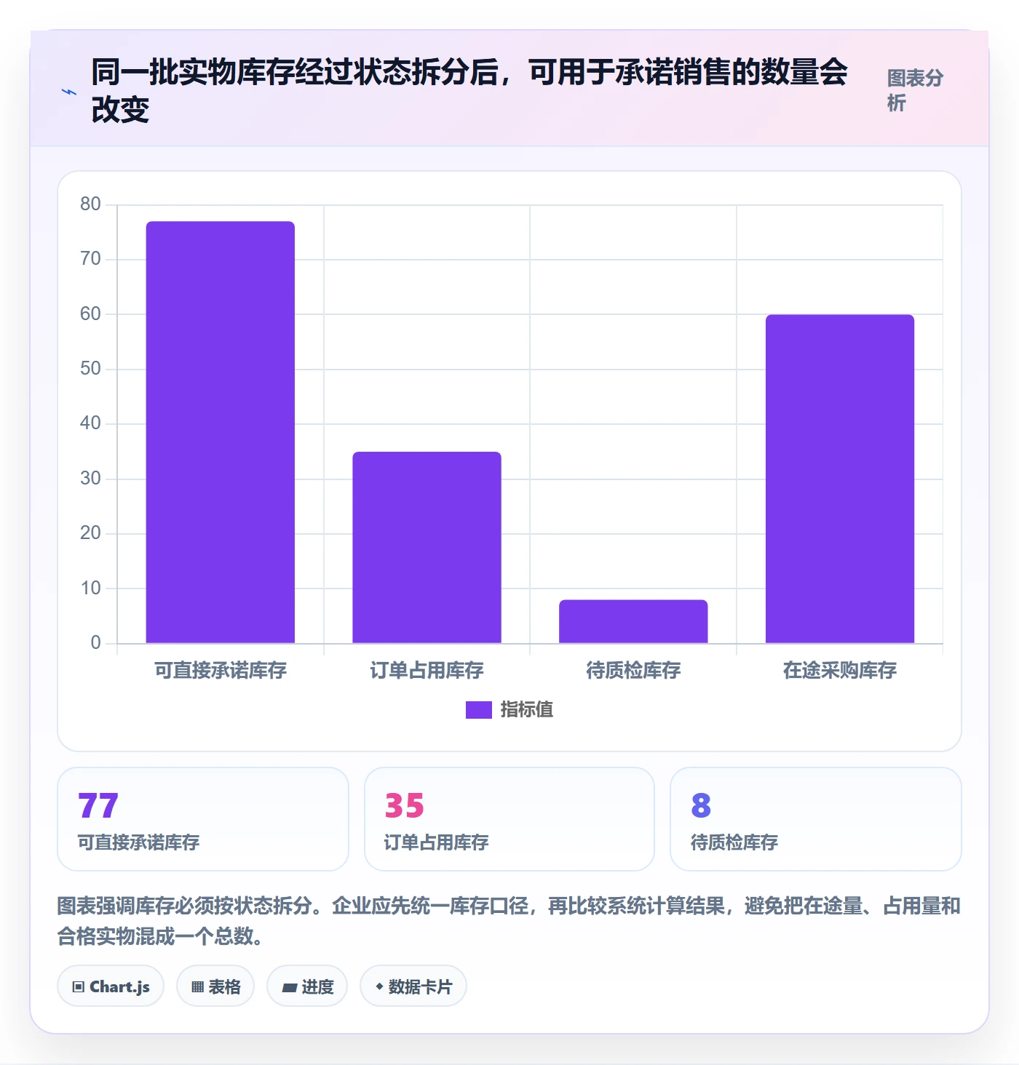This screenshot has width=1019, height=1065.
Task: Select the 数据卡片 tag chip
Action: pos(413,986)
